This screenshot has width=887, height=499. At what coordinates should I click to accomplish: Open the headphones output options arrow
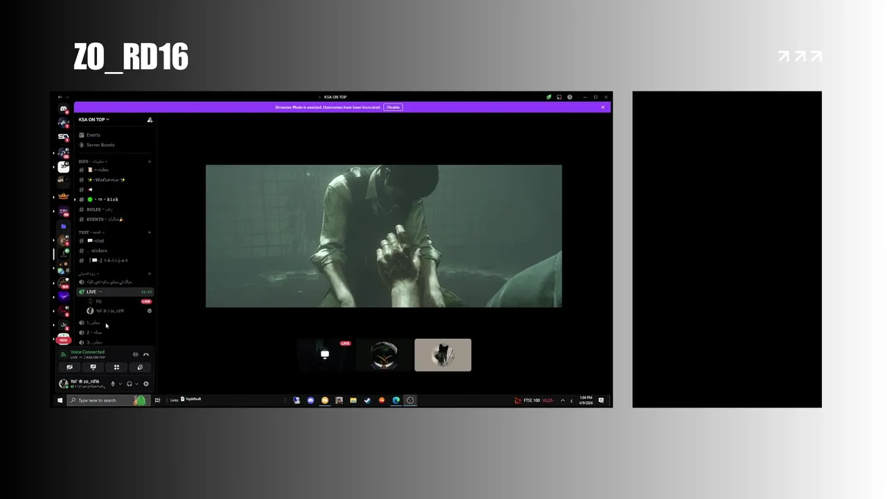[x=137, y=384]
